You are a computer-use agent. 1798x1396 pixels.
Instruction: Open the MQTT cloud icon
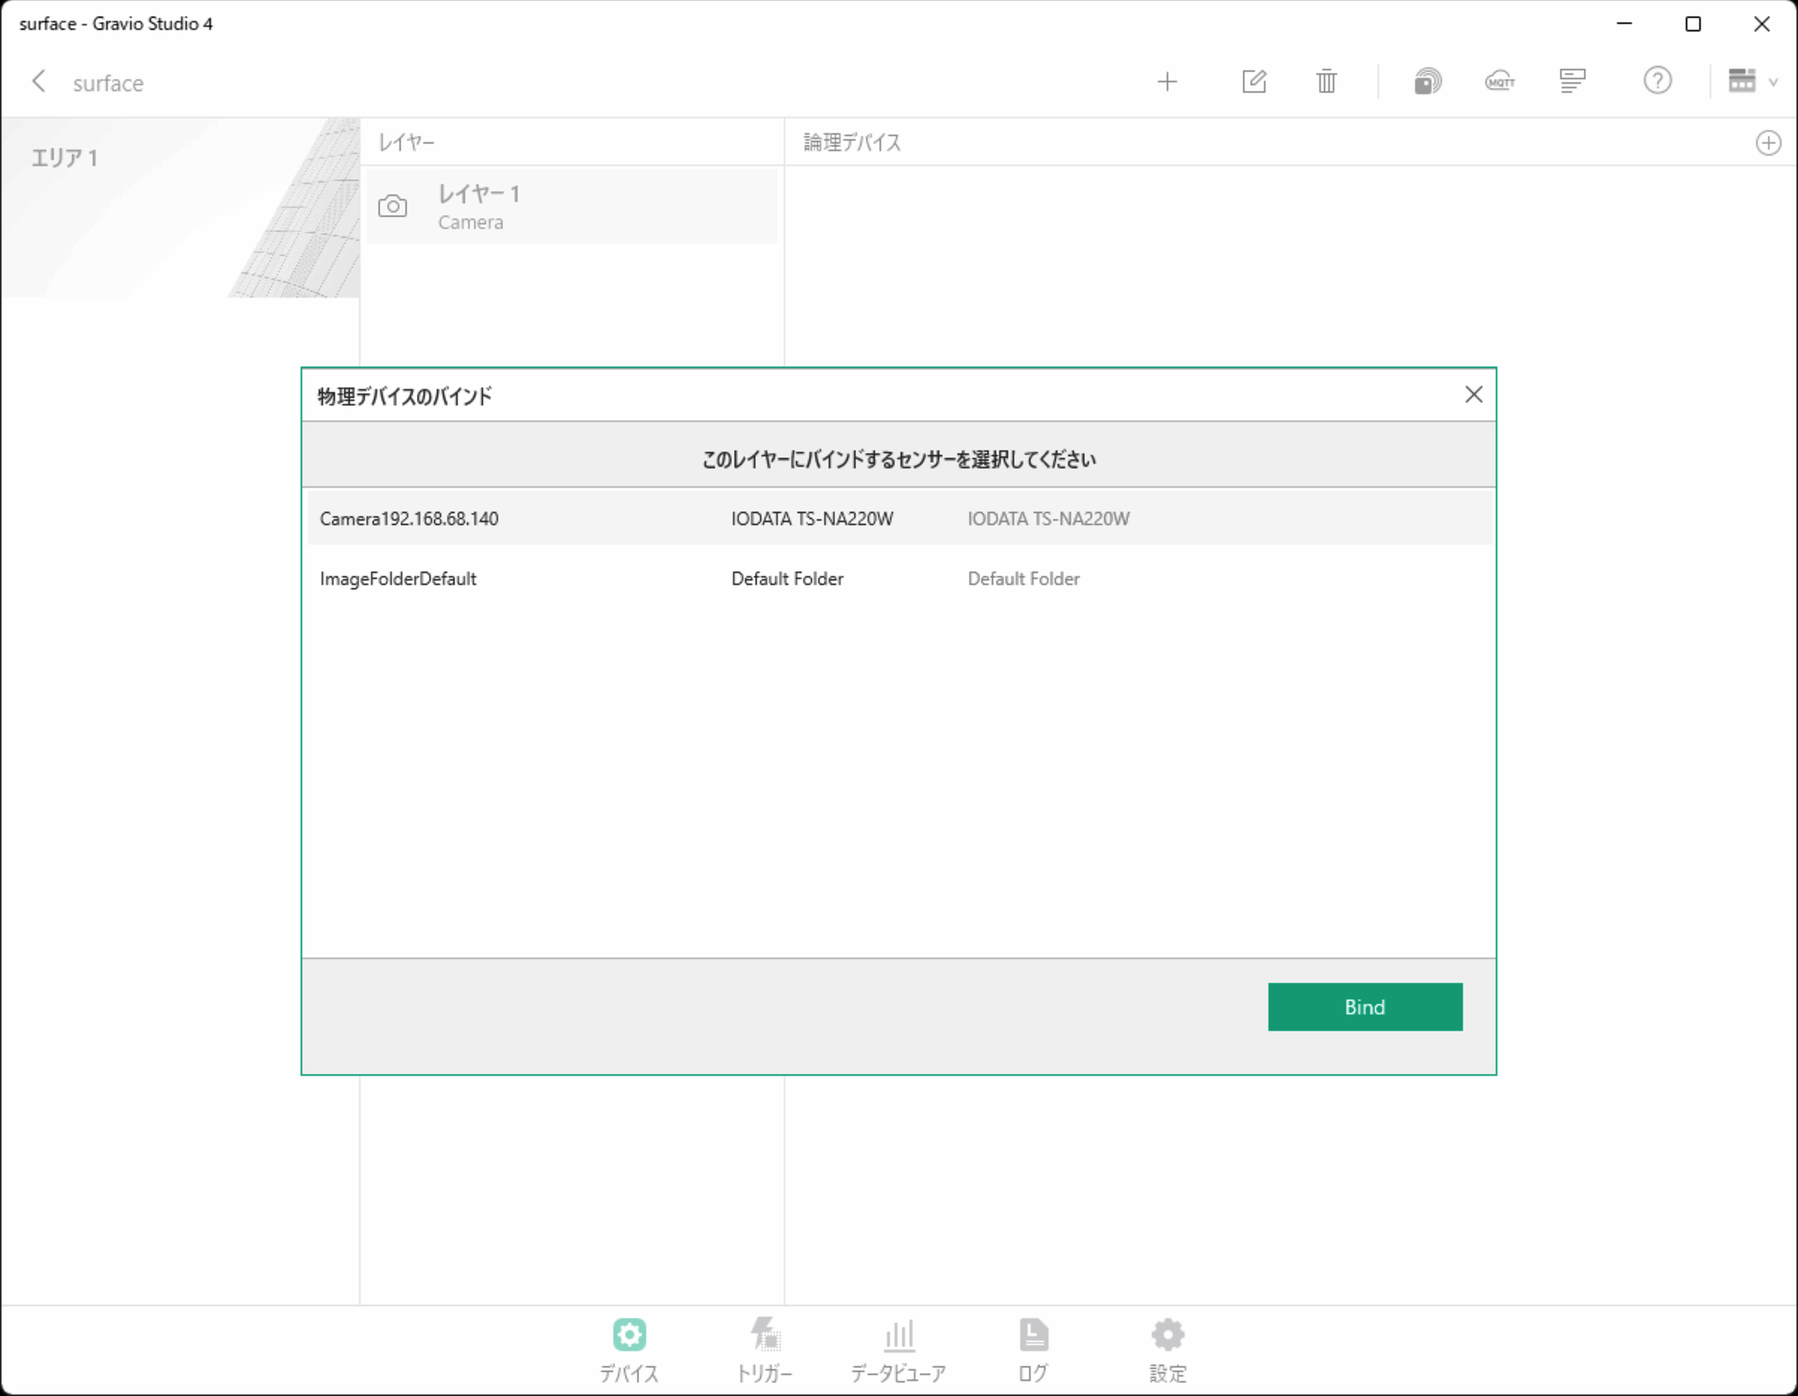[x=1499, y=82]
